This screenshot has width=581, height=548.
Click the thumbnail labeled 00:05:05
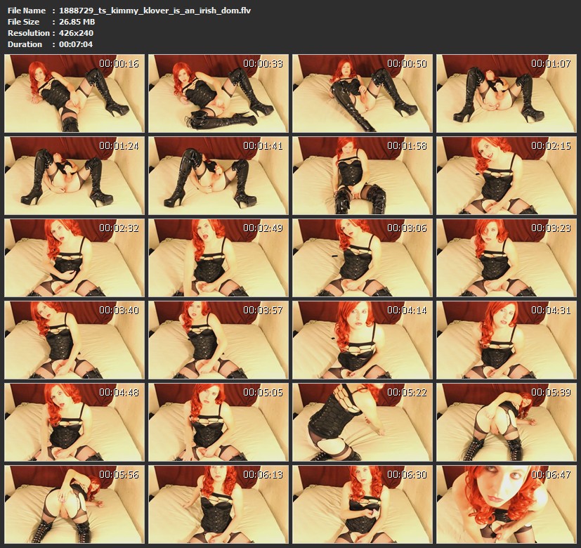[217, 422]
